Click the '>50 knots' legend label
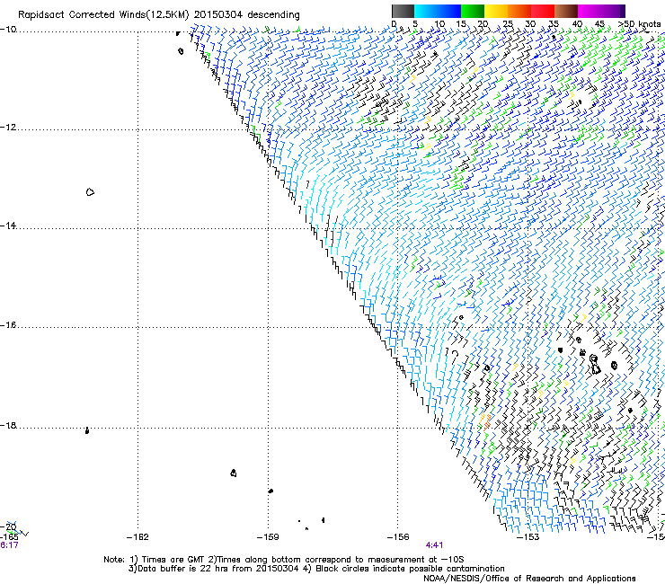This screenshot has height=584, width=665. [639, 23]
